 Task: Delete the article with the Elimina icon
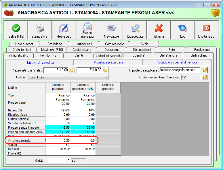[159, 28]
